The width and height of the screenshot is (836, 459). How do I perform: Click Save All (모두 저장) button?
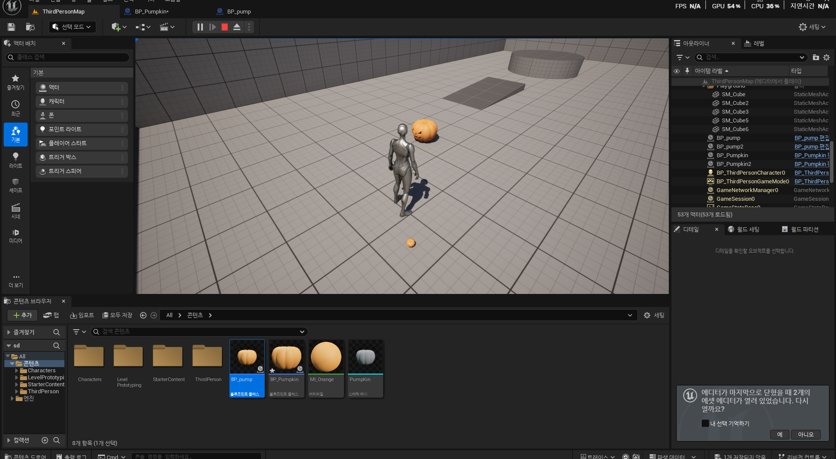[117, 315]
